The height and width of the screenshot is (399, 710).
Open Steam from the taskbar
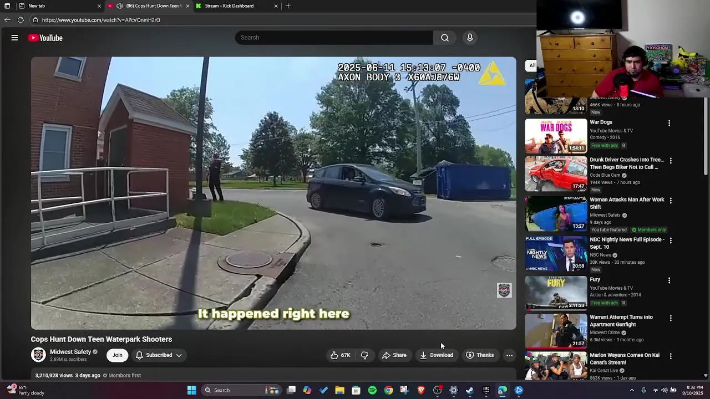pyautogui.click(x=470, y=390)
